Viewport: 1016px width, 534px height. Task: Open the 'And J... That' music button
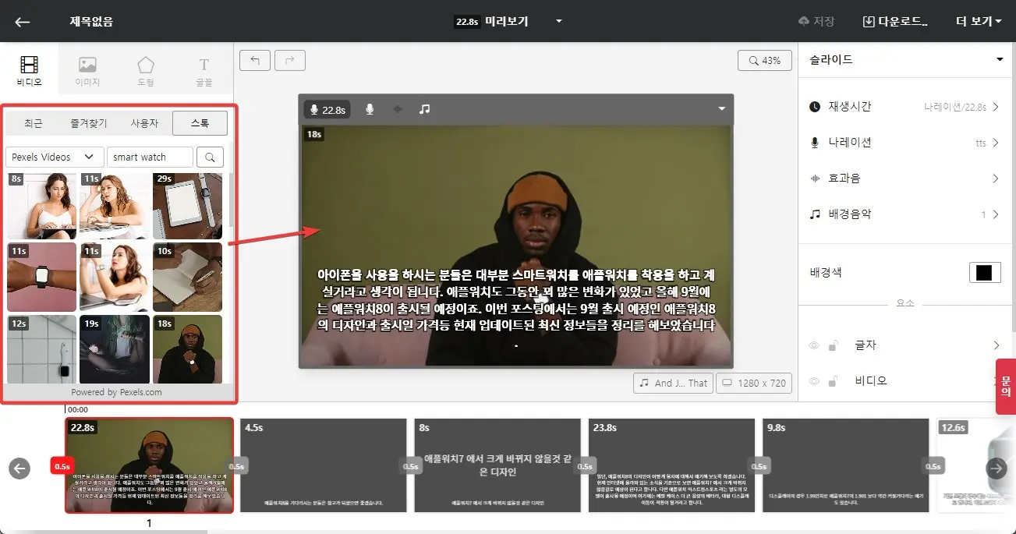pos(674,383)
